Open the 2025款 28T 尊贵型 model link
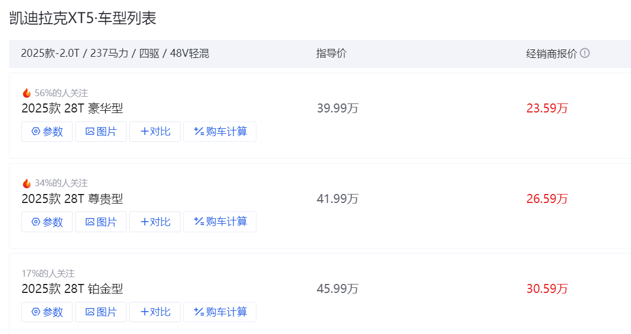This screenshot has width=631, height=334. [72, 198]
